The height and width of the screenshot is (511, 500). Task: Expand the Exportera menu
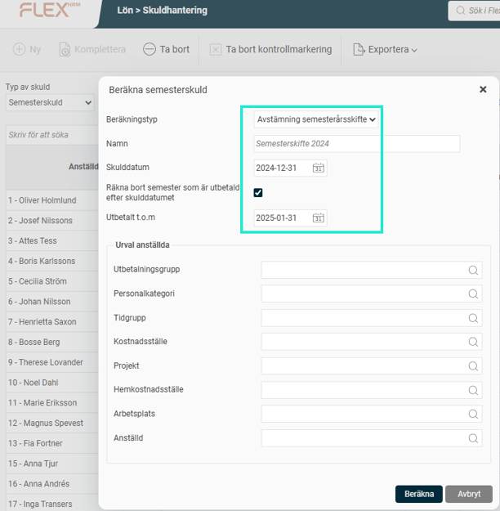click(x=385, y=50)
